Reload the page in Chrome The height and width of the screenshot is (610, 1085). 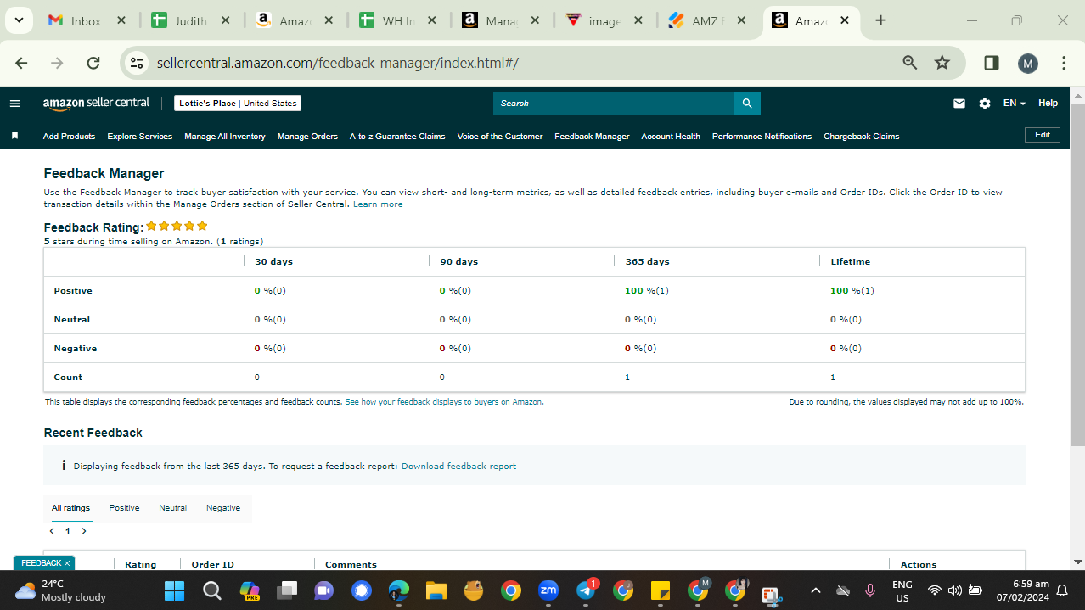(93, 63)
